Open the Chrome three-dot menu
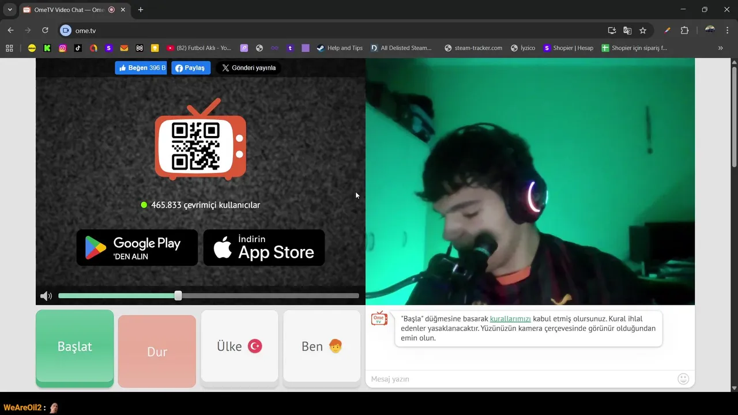This screenshot has width=738, height=415. point(726,31)
